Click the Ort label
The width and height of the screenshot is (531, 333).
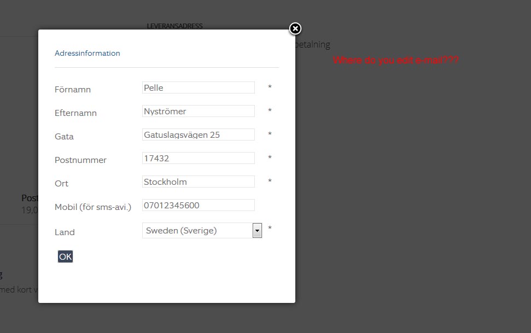pyautogui.click(x=62, y=184)
